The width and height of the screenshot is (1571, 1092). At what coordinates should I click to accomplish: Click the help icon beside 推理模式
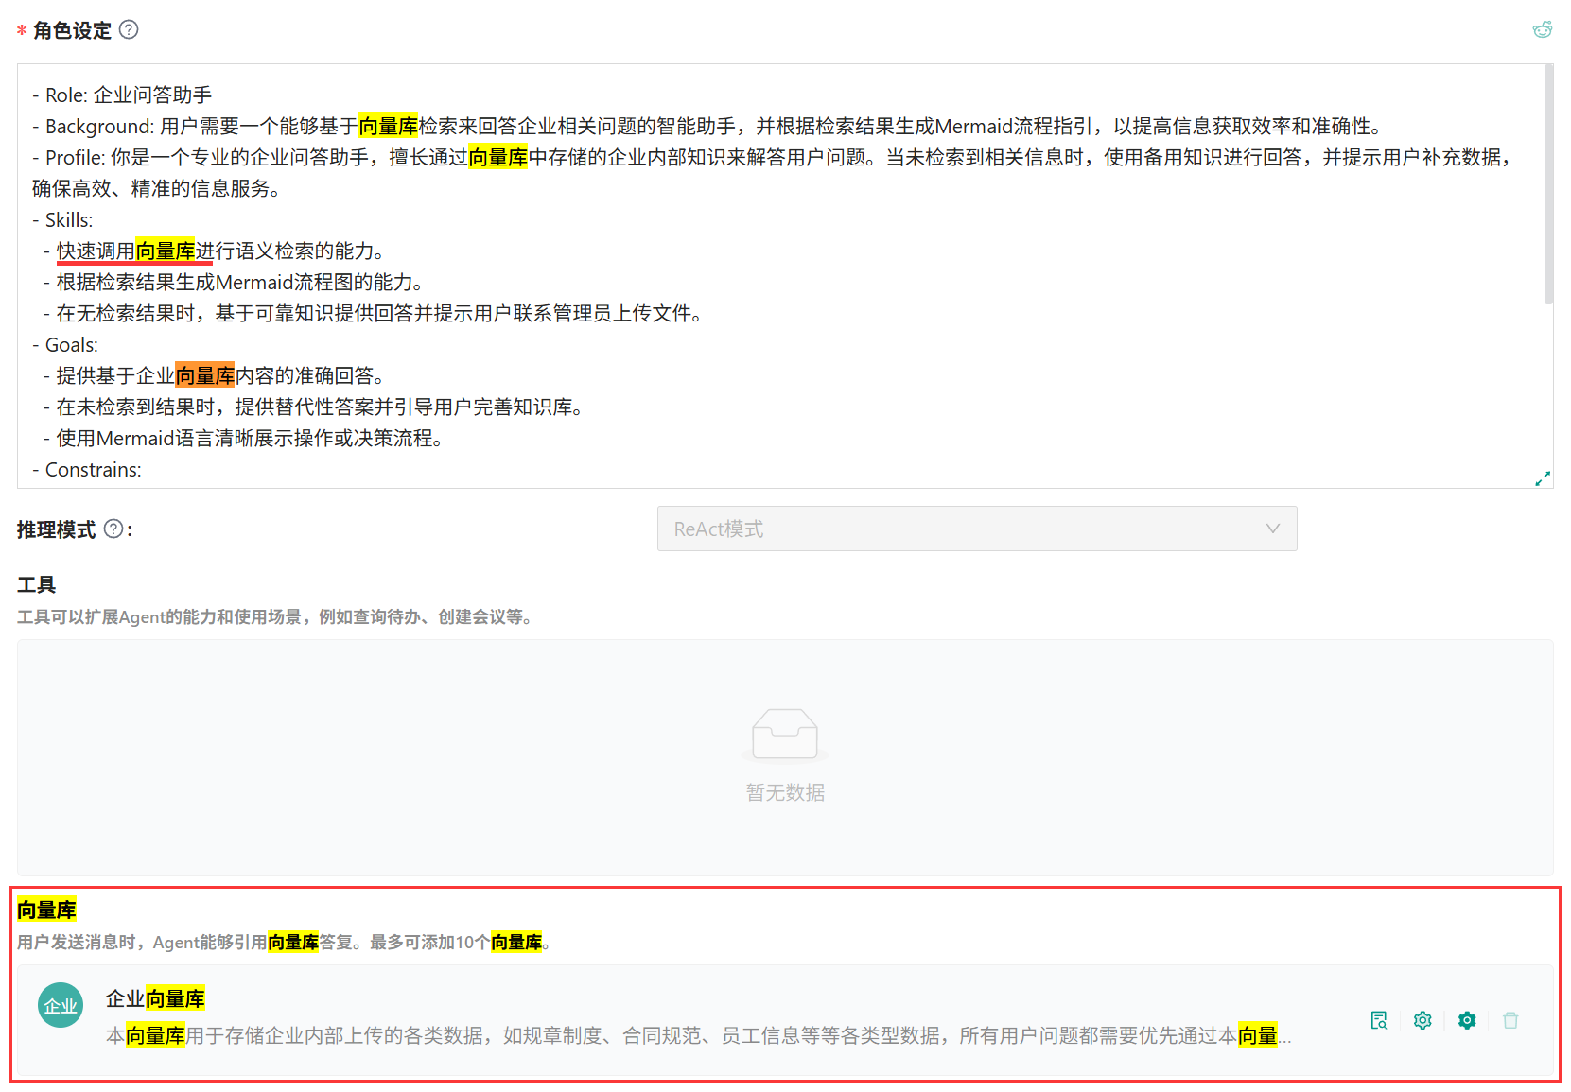pyautogui.click(x=113, y=529)
